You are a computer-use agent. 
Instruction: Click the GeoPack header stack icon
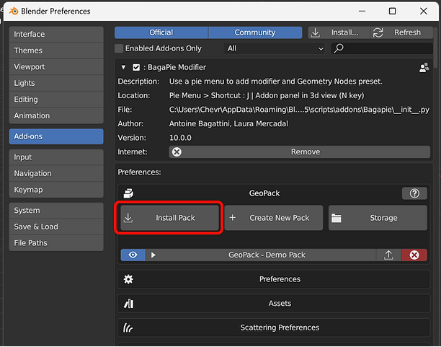(128, 193)
